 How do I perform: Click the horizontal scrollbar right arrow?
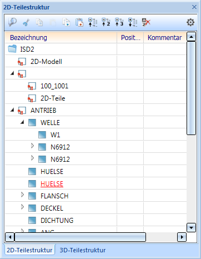click(x=182, y=237)
